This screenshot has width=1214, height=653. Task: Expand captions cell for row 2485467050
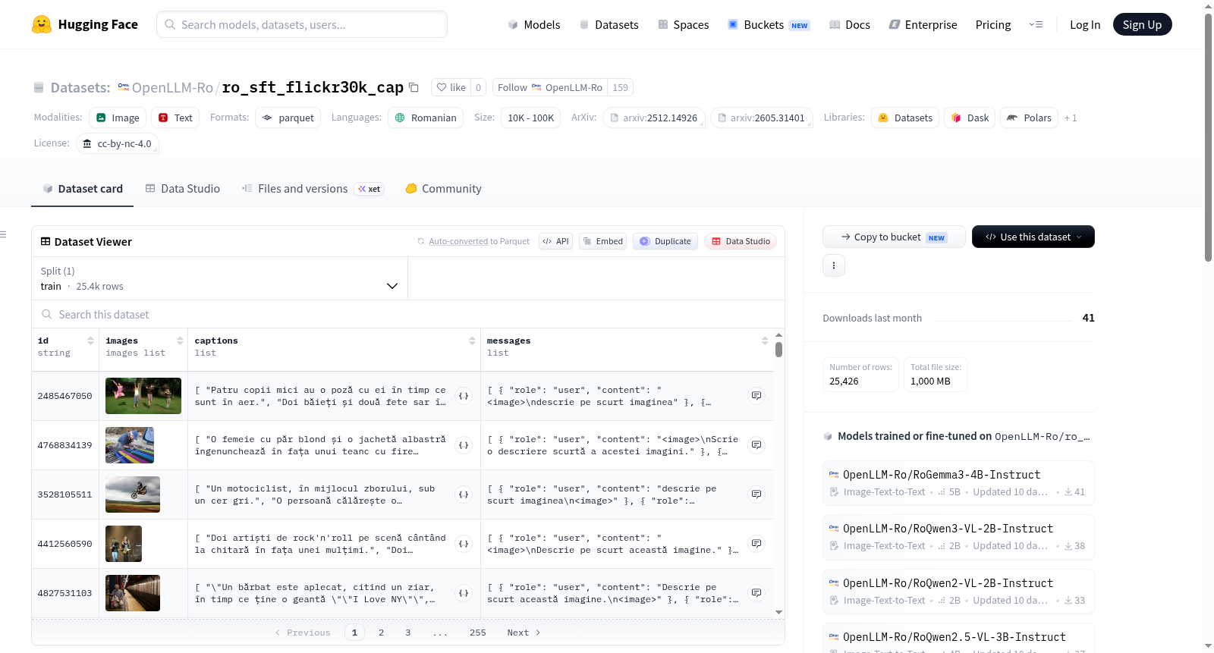coord(464,396)
